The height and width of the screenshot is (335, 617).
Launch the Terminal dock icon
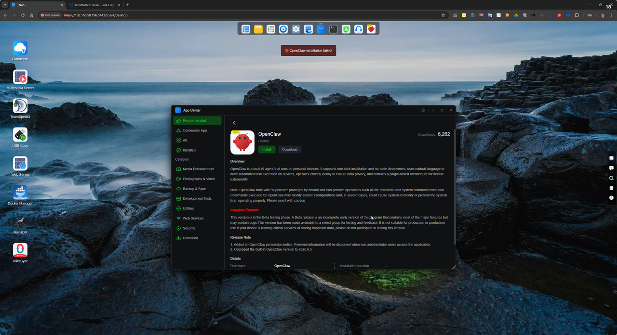(x=334, y=29)
